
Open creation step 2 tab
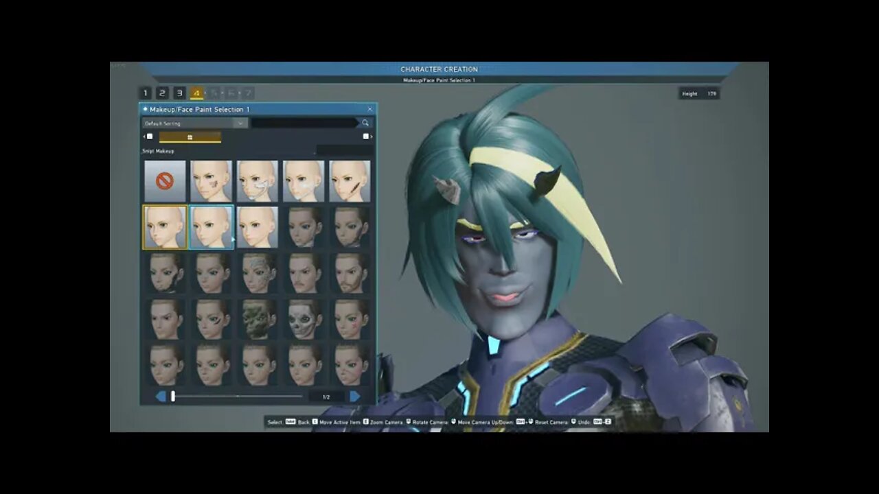point(162,93)
